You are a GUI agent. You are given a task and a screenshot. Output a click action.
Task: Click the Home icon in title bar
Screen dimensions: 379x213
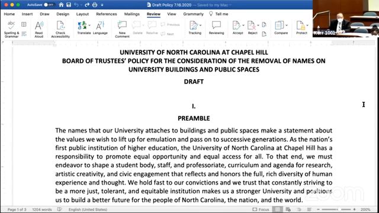point(61,5)
